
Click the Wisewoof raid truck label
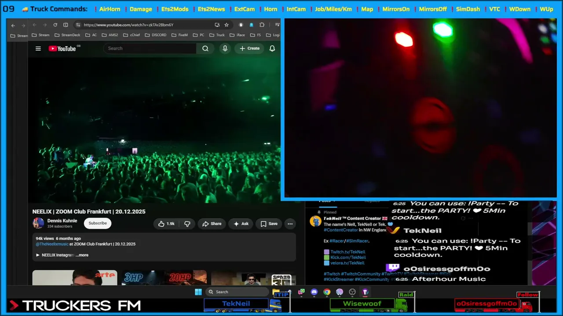pos(362,304)
